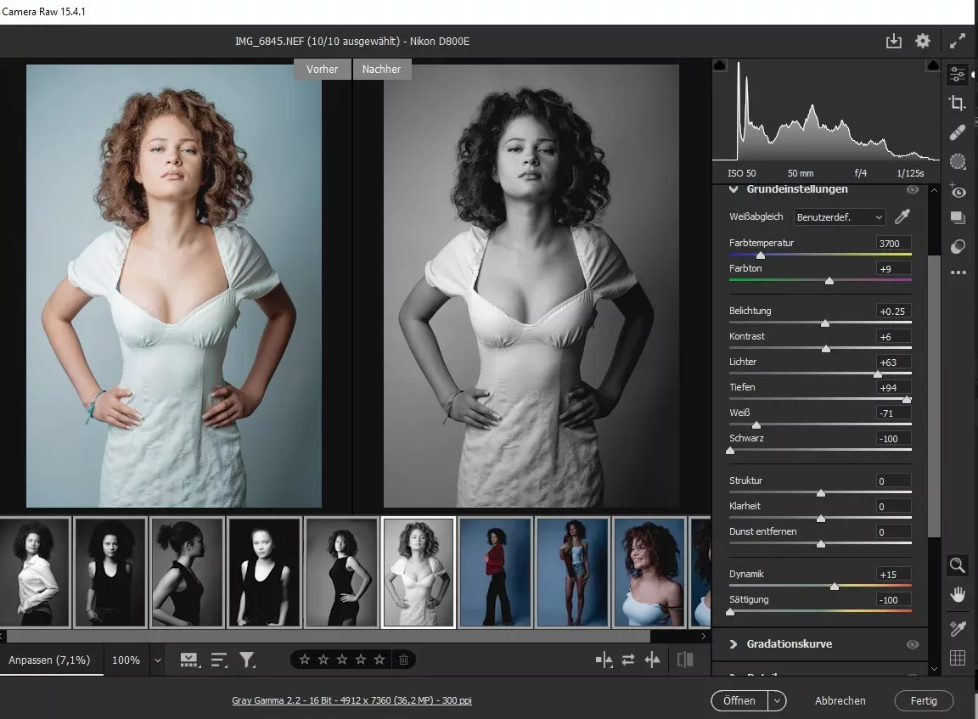This screenshot has height=719, width=978.
Task: Open the Presets overlapping circles icon
Action: click(958, 246)
